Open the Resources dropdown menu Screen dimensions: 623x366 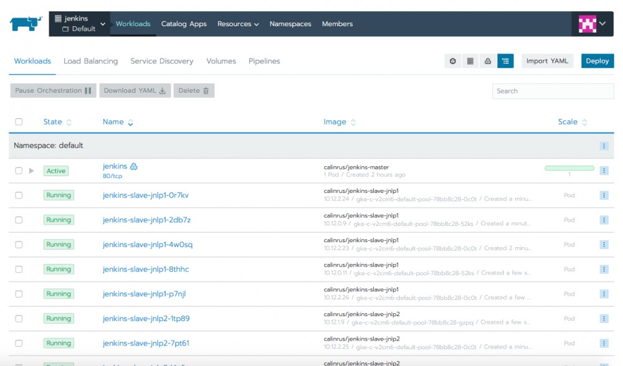[x=237, y=24]
